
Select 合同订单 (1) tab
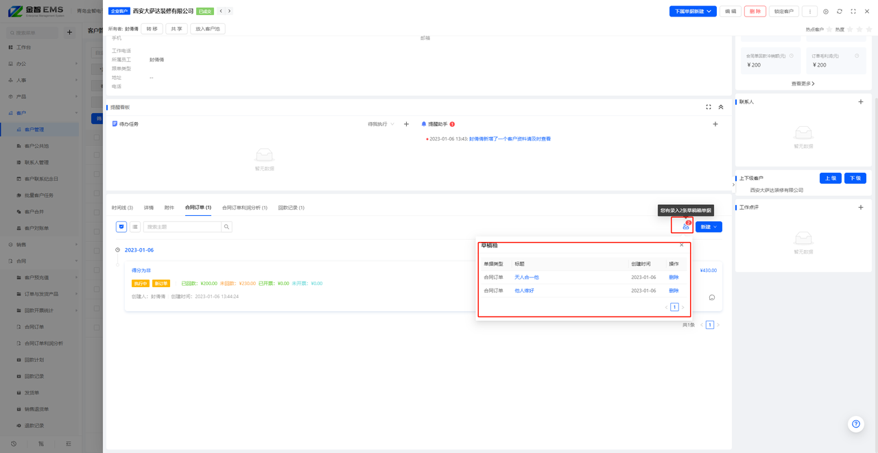[198, 208]
